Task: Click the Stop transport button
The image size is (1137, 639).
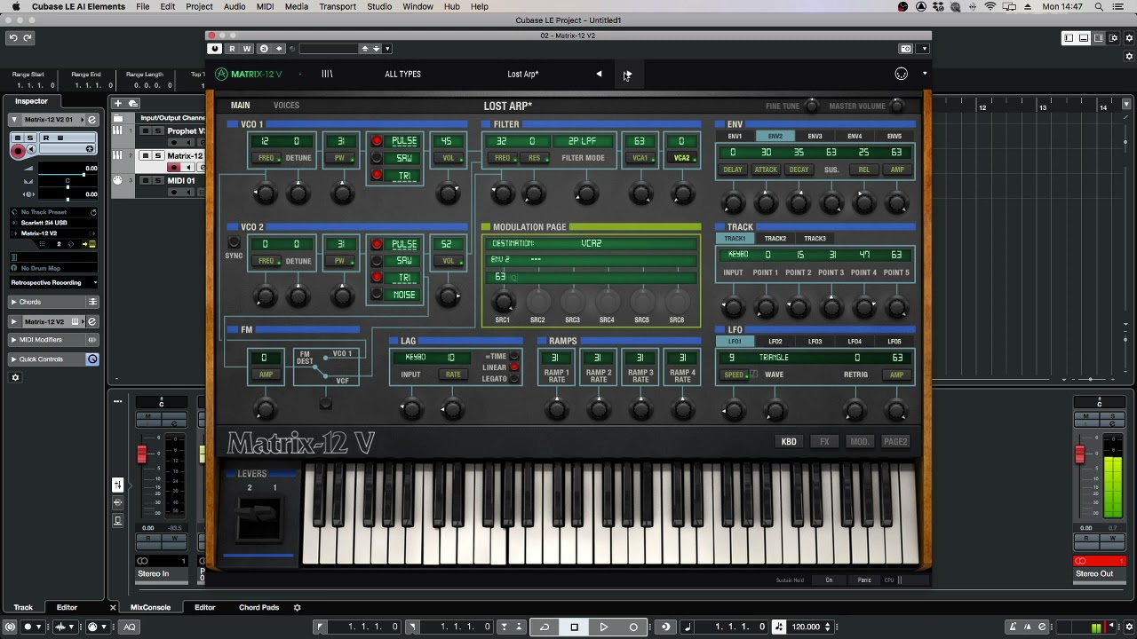Action: 574,627
